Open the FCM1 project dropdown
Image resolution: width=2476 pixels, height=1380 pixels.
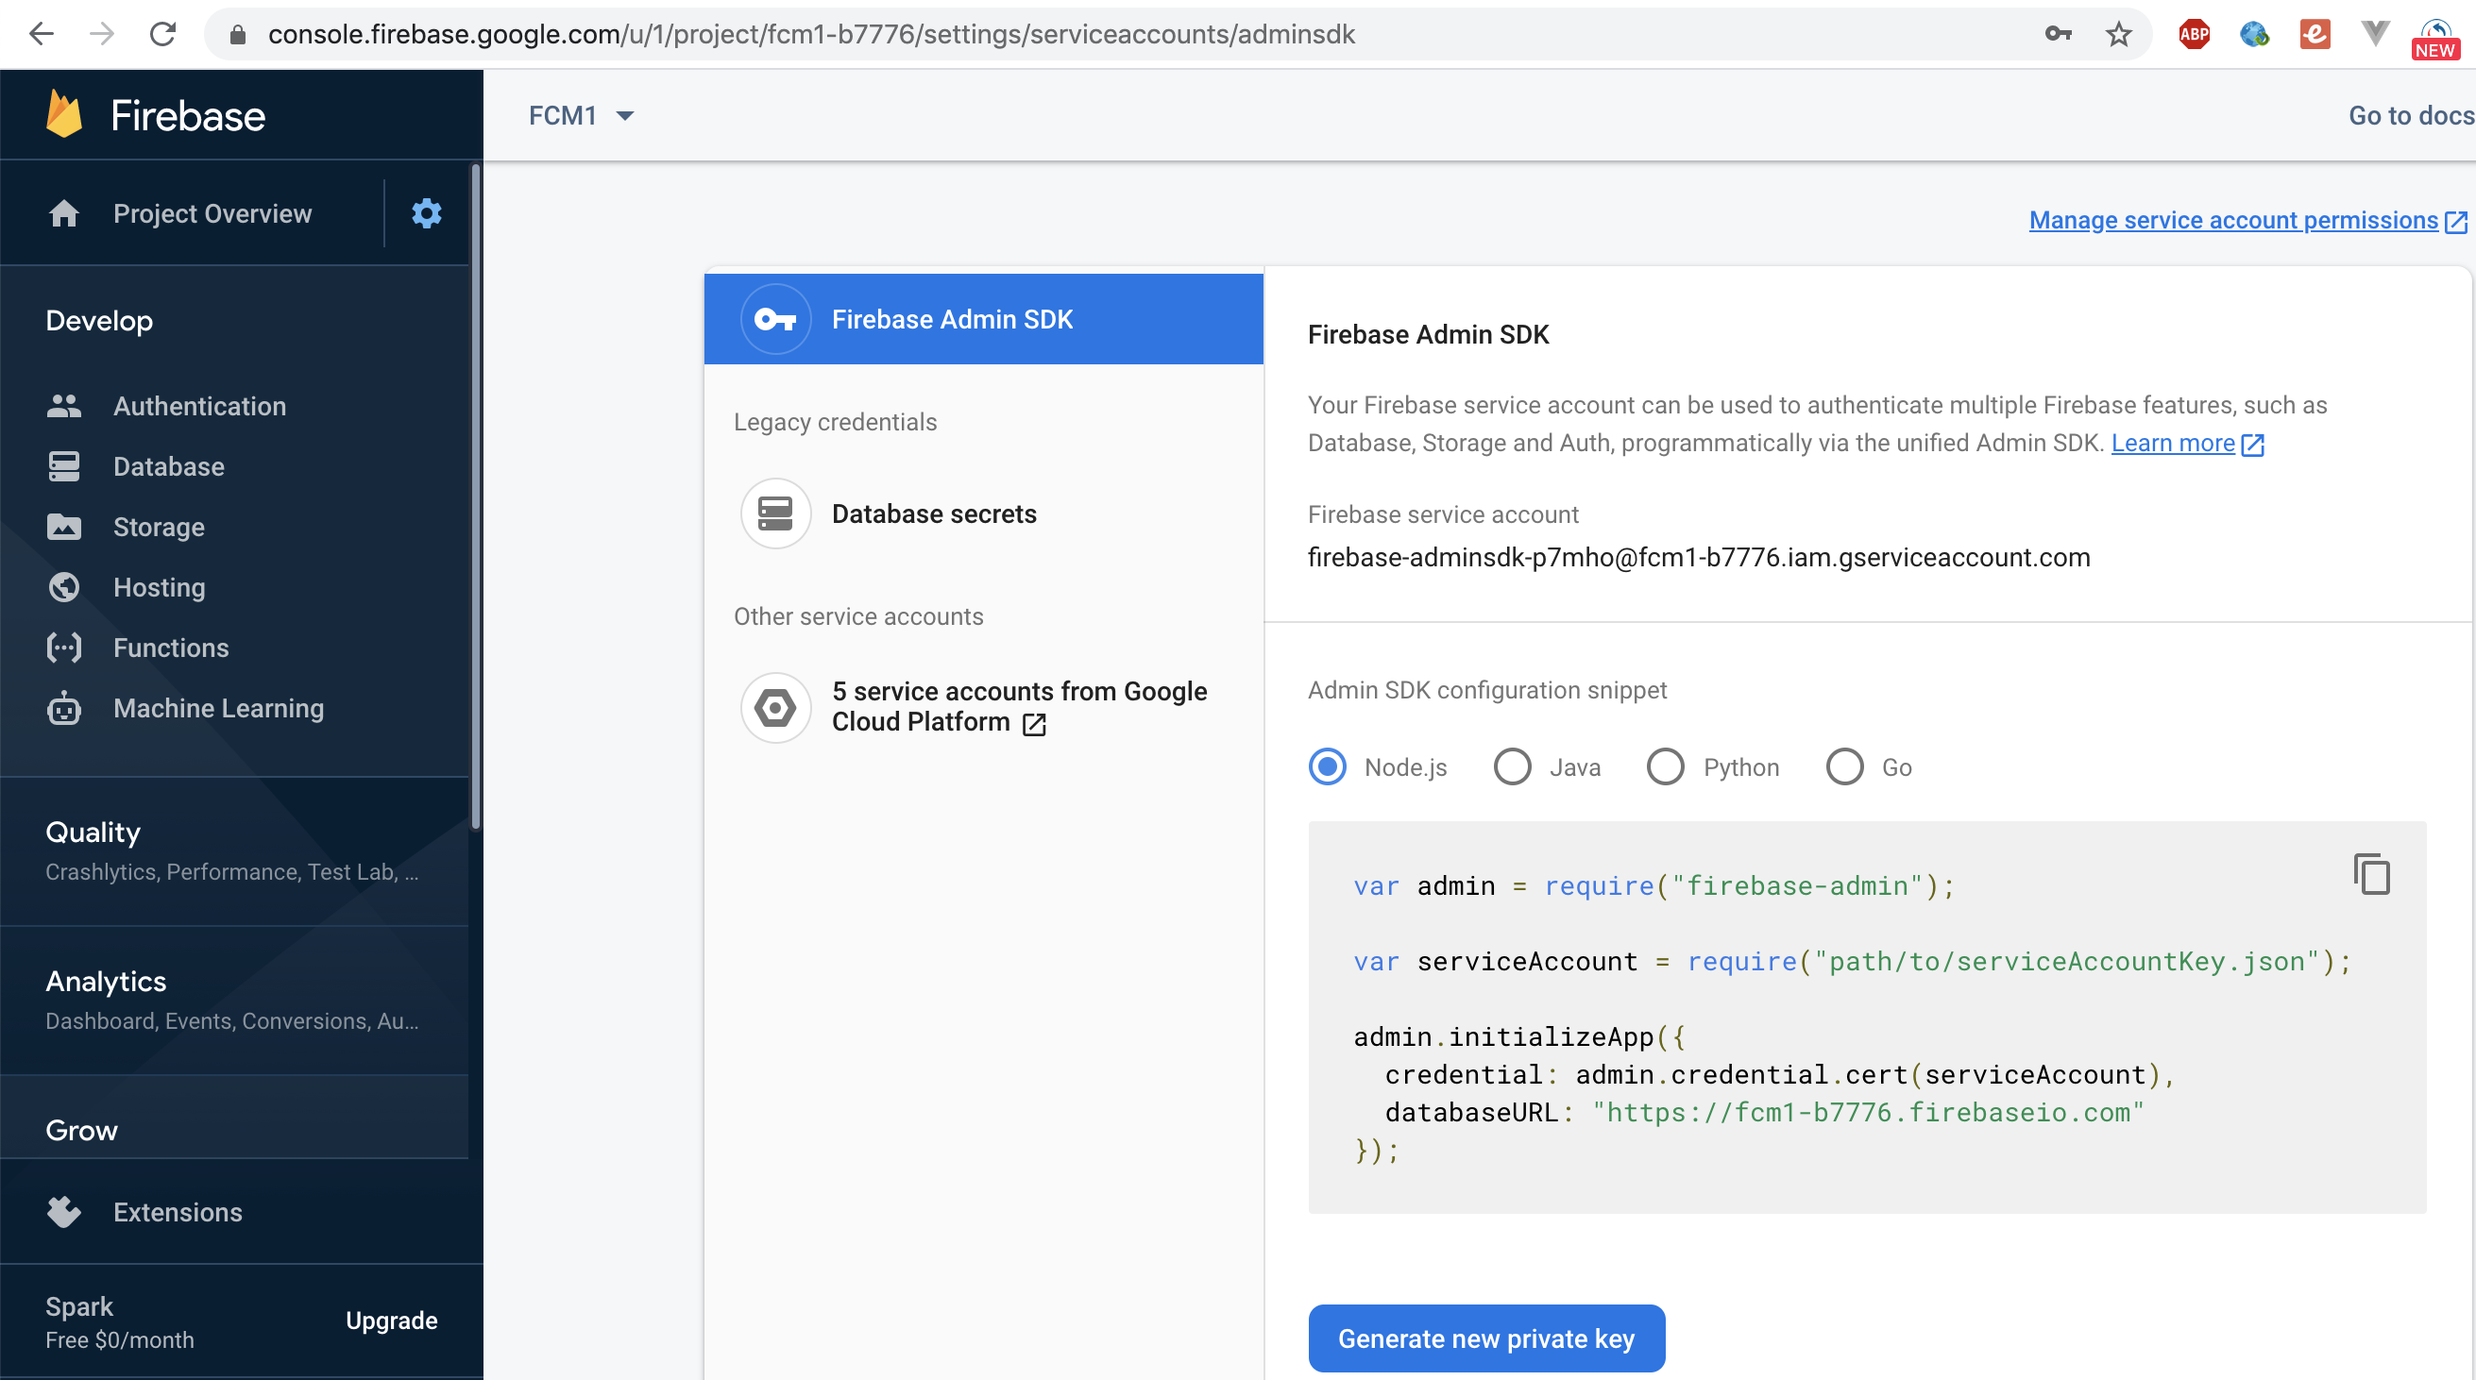click(x=581, y=115)
